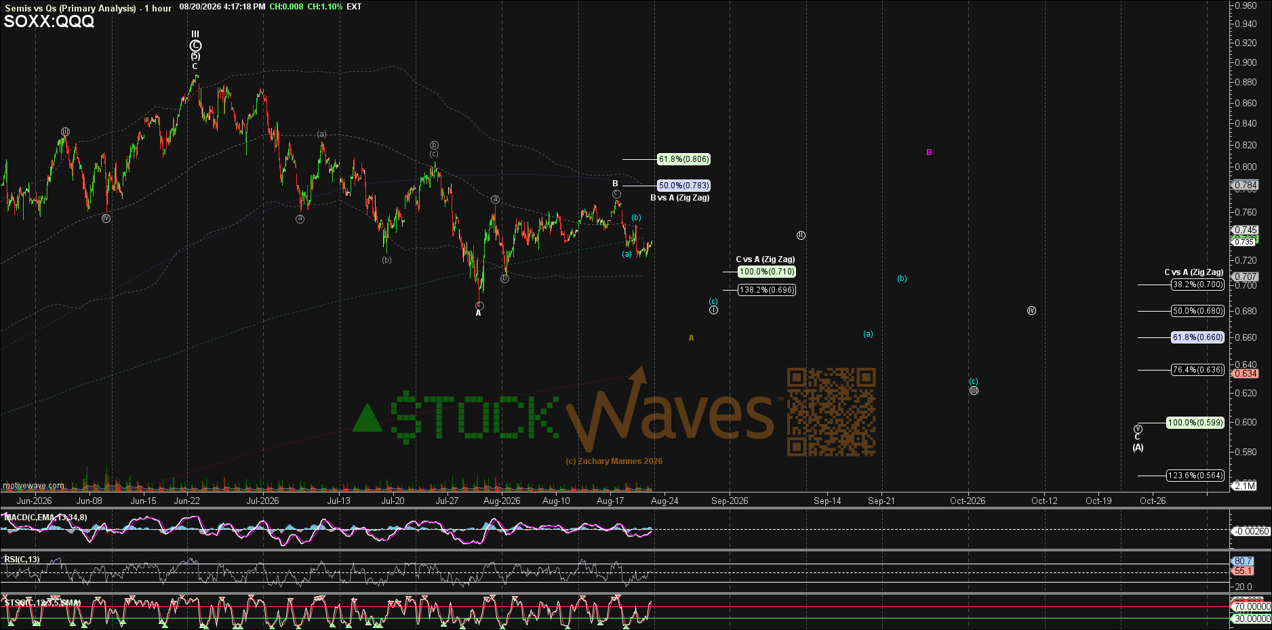
Task: Select the 138.2%(0.696) Fibonacci label
Action: [x=767, y=290]
